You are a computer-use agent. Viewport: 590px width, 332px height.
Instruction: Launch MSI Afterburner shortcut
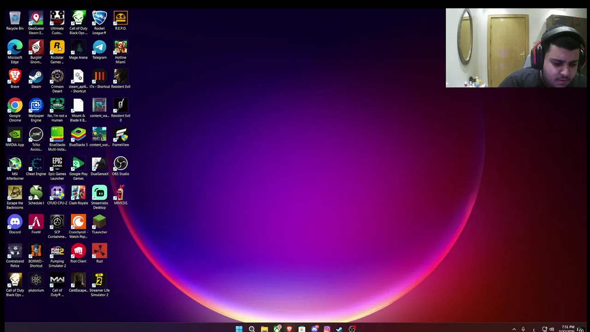pos(15,168)
